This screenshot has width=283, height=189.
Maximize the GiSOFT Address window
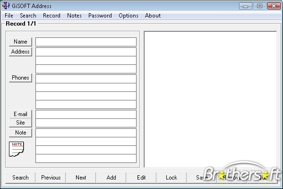[x=259, y=6]
